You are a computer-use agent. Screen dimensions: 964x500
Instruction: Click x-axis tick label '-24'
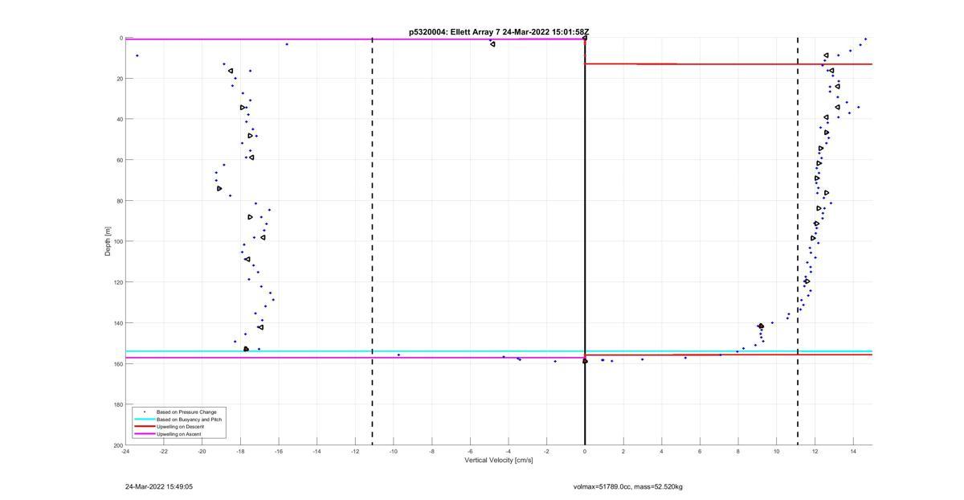[125, 452]
